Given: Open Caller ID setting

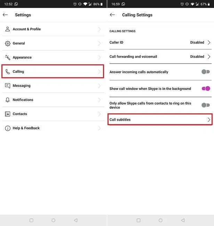Looking at the screenshot, I should (x=160, y=42).
